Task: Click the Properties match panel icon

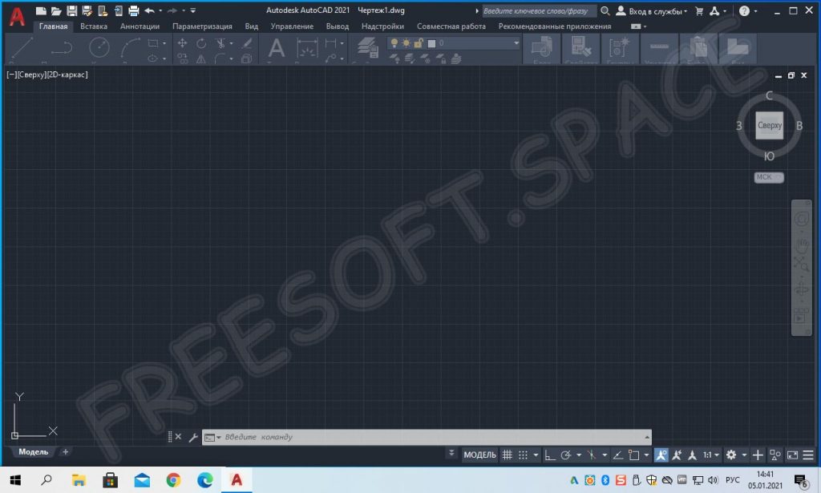Action: tap(580, 47)
